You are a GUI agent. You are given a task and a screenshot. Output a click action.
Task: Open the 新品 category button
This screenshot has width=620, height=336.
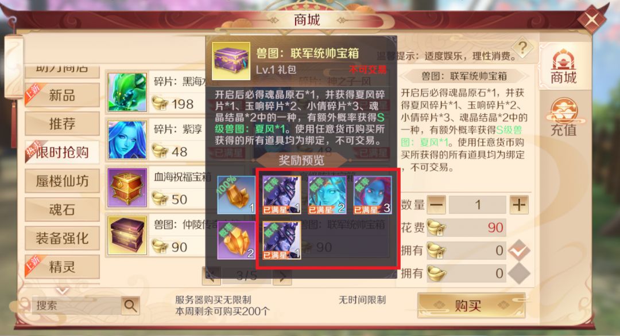(x=62, y=95)
